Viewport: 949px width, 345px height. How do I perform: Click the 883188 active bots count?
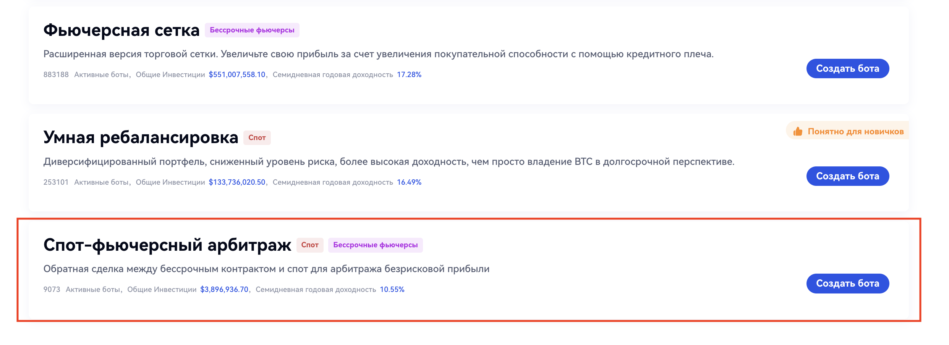point(56,75)
